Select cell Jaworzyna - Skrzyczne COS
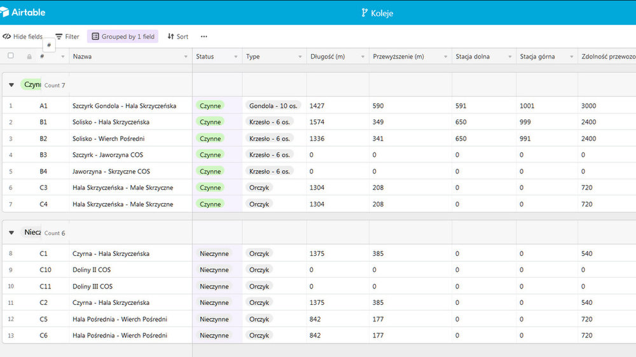 point(130,172)
